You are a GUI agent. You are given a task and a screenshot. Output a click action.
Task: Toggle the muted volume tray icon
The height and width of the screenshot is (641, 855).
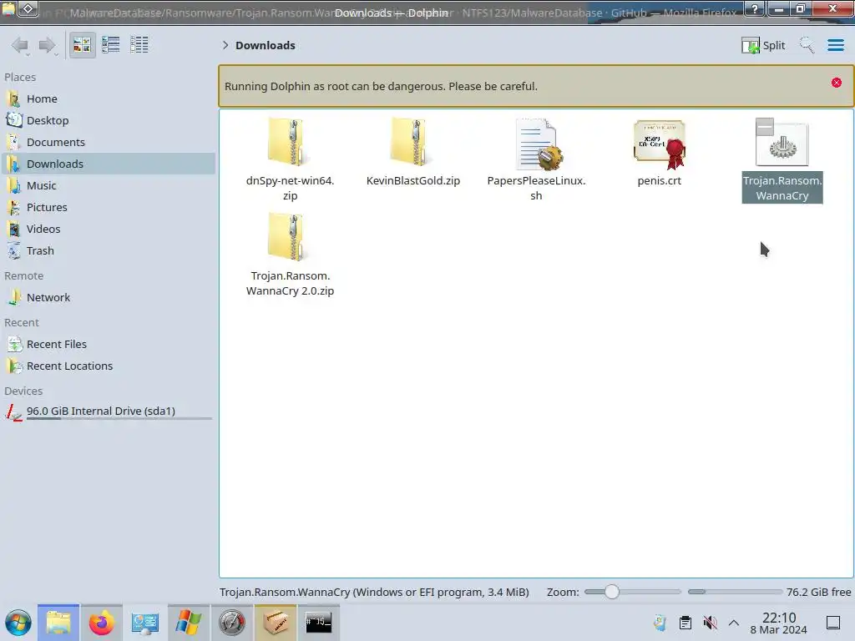coord(710,623)
